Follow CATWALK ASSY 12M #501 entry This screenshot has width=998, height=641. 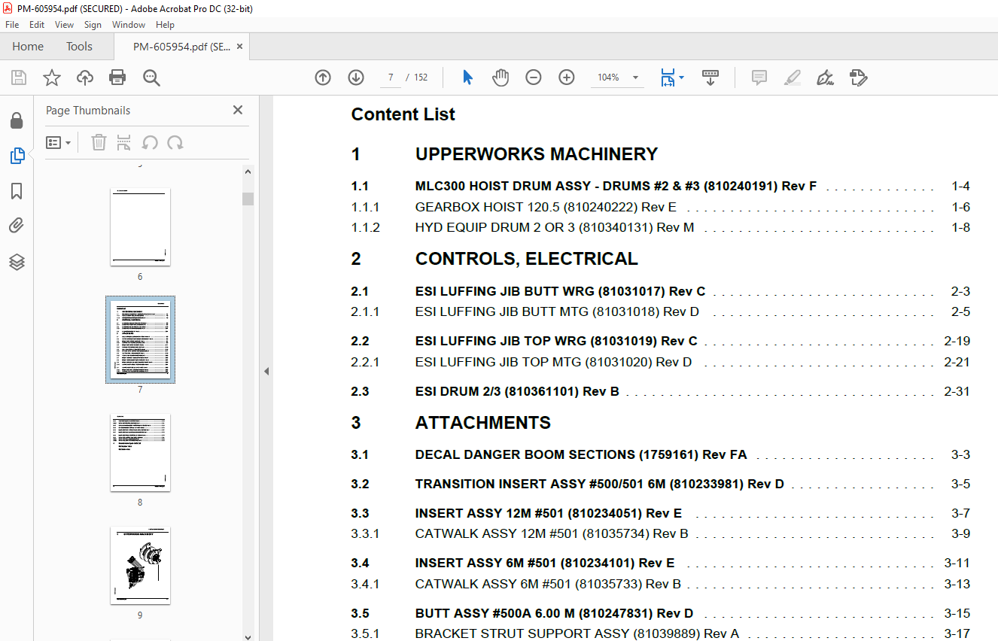tap(552, 534)
